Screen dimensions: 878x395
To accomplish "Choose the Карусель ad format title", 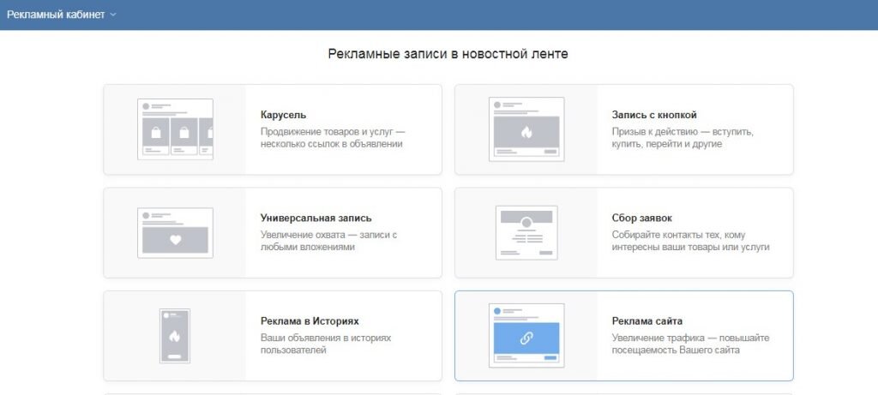I will click(283, 115).
